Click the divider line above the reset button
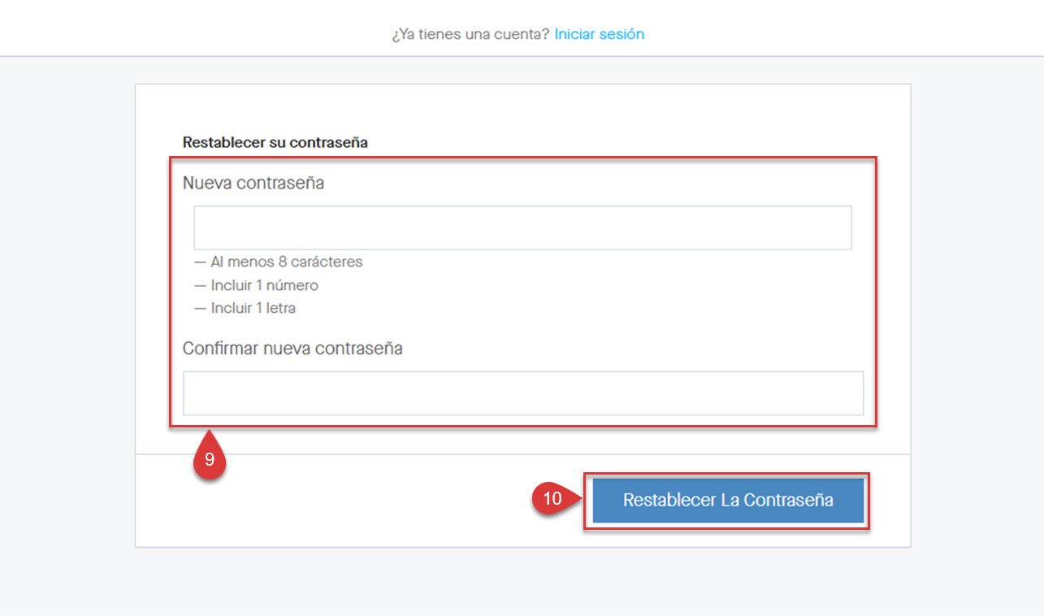 point(522,453)
